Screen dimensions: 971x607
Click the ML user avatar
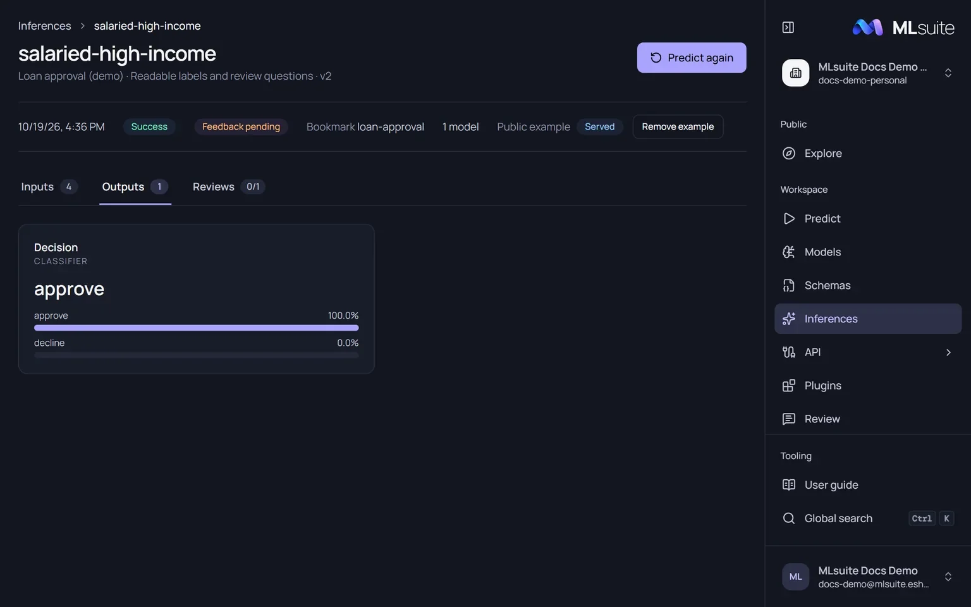tap(796, 577)
